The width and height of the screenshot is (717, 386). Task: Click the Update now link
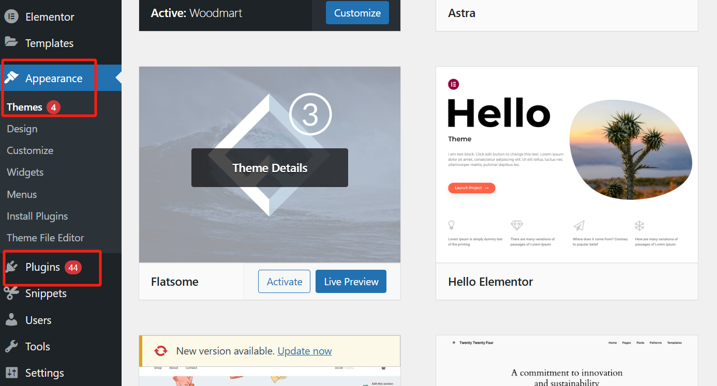coord(305,351)
